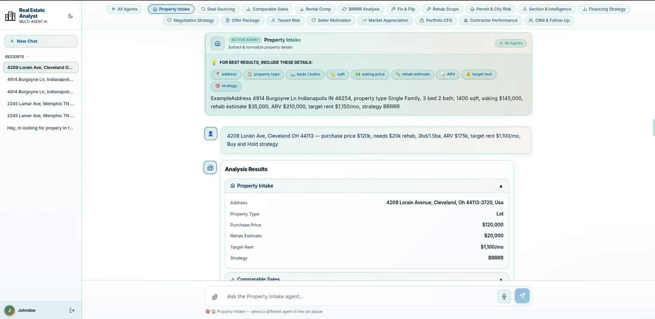Toggle dark mode with the moon icon

[x=71, y=16]
